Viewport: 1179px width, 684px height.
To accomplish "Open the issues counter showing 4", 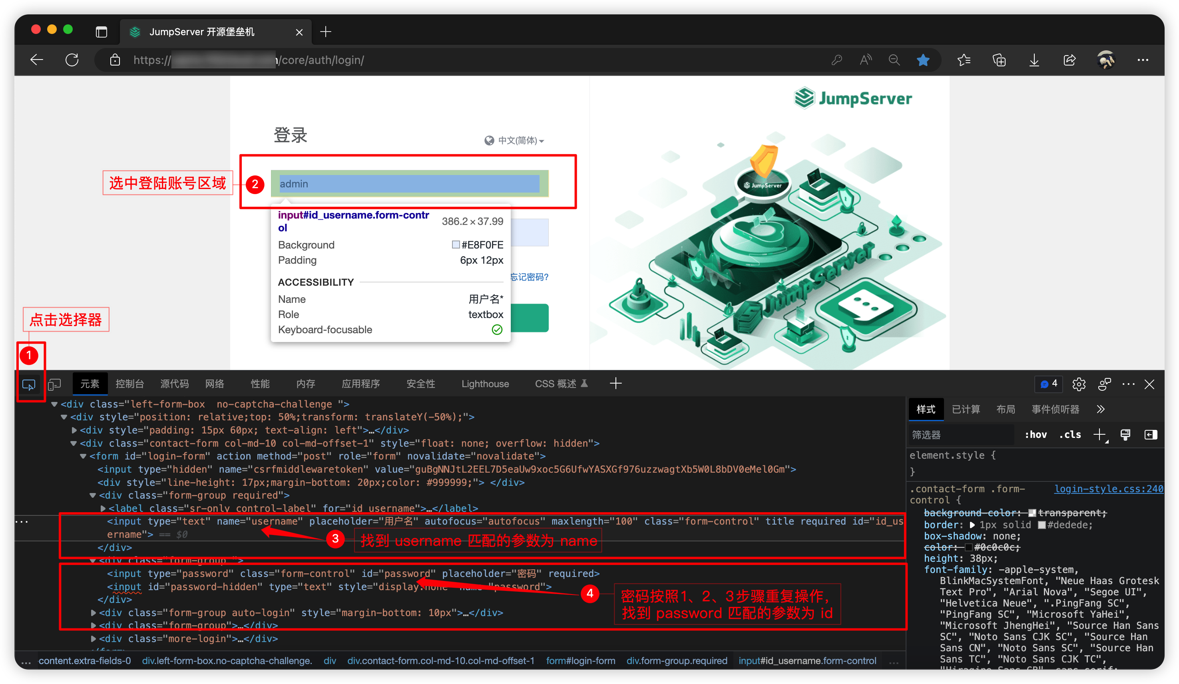I will (x=1048, y=384).
